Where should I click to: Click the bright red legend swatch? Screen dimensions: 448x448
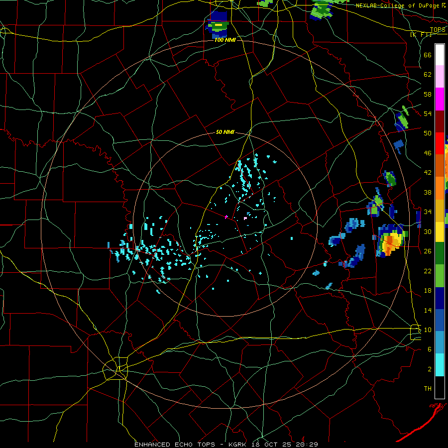440,143
